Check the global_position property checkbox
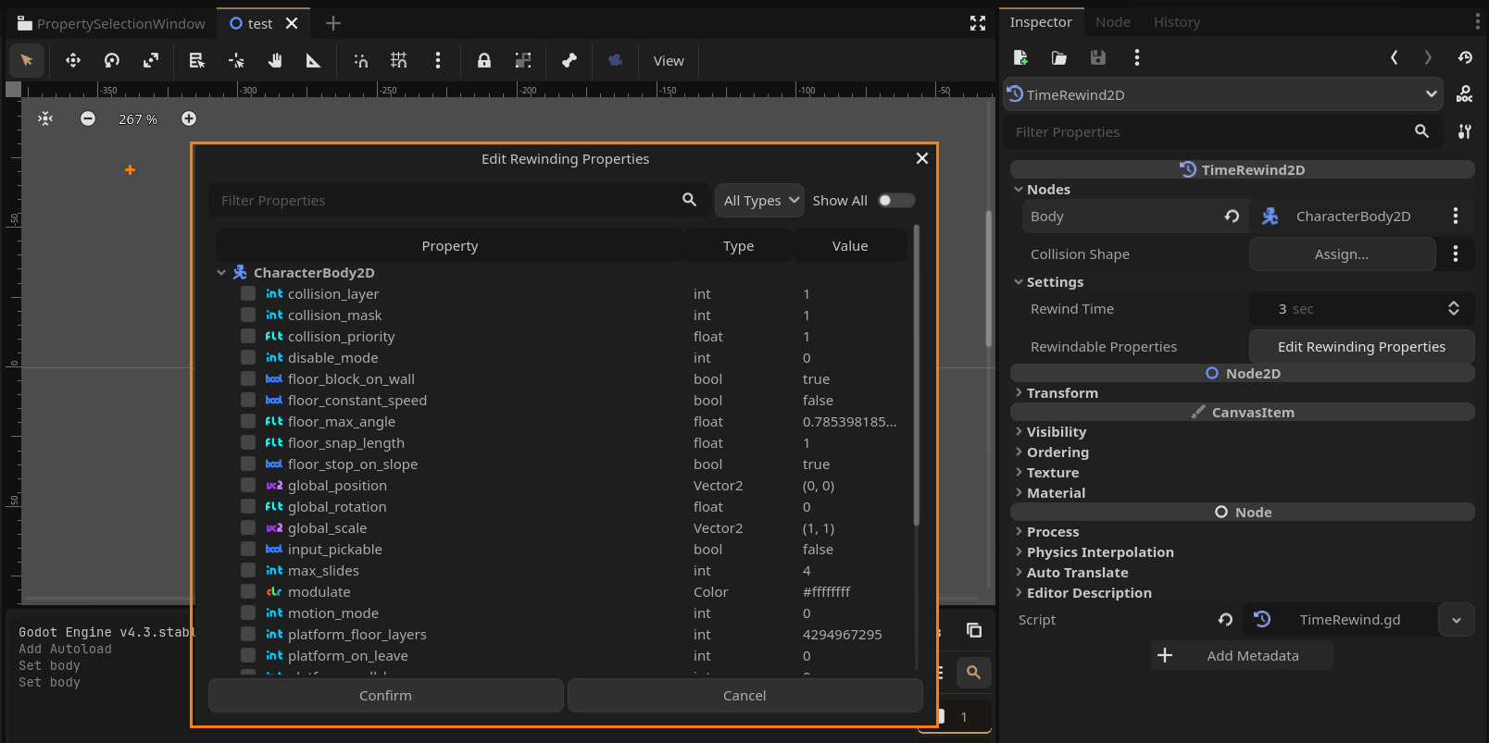Screen dimensions: 1489x743 pos(248,485)
